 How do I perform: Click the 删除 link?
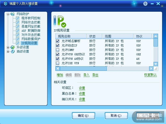click(x=77, y=75)
